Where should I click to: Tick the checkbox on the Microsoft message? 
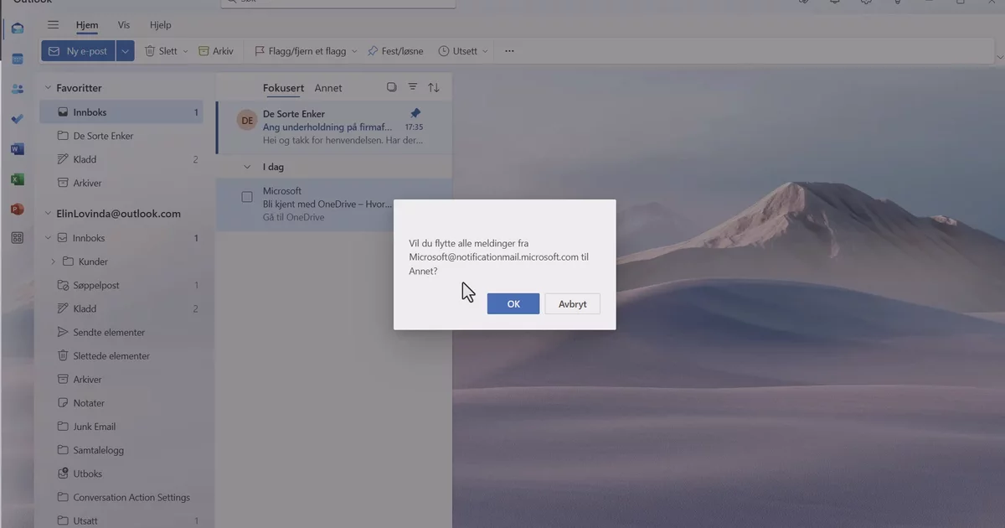pyautogui.click(x=247, y=197)
